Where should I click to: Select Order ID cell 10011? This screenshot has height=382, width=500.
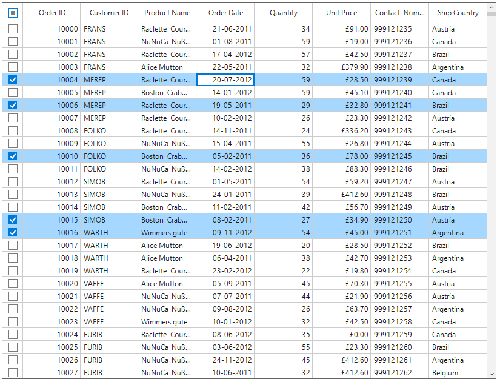click(52, 169)
